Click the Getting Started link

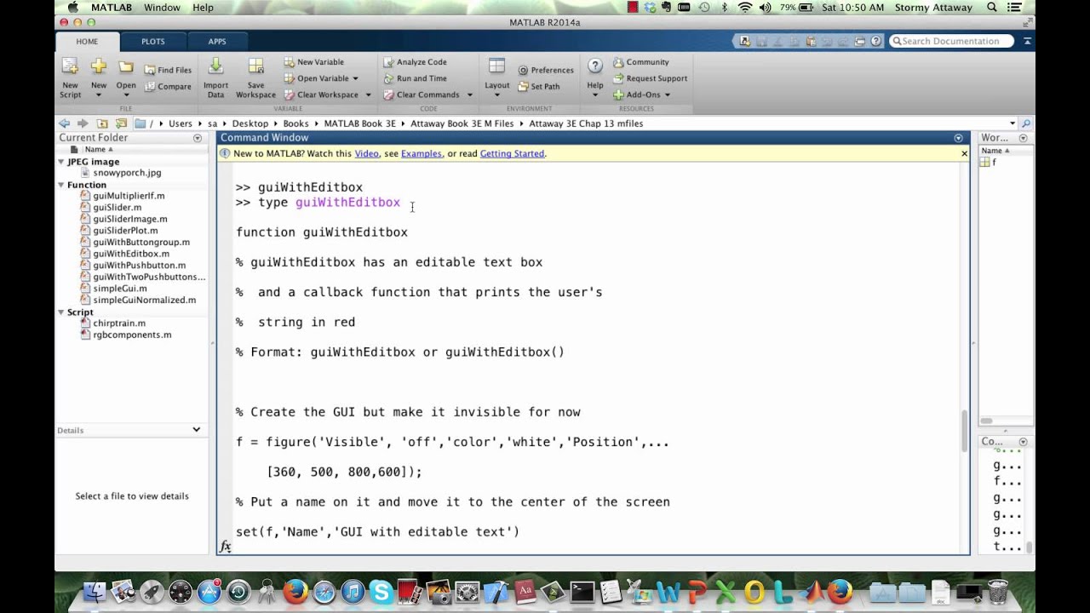coord(512,154)
